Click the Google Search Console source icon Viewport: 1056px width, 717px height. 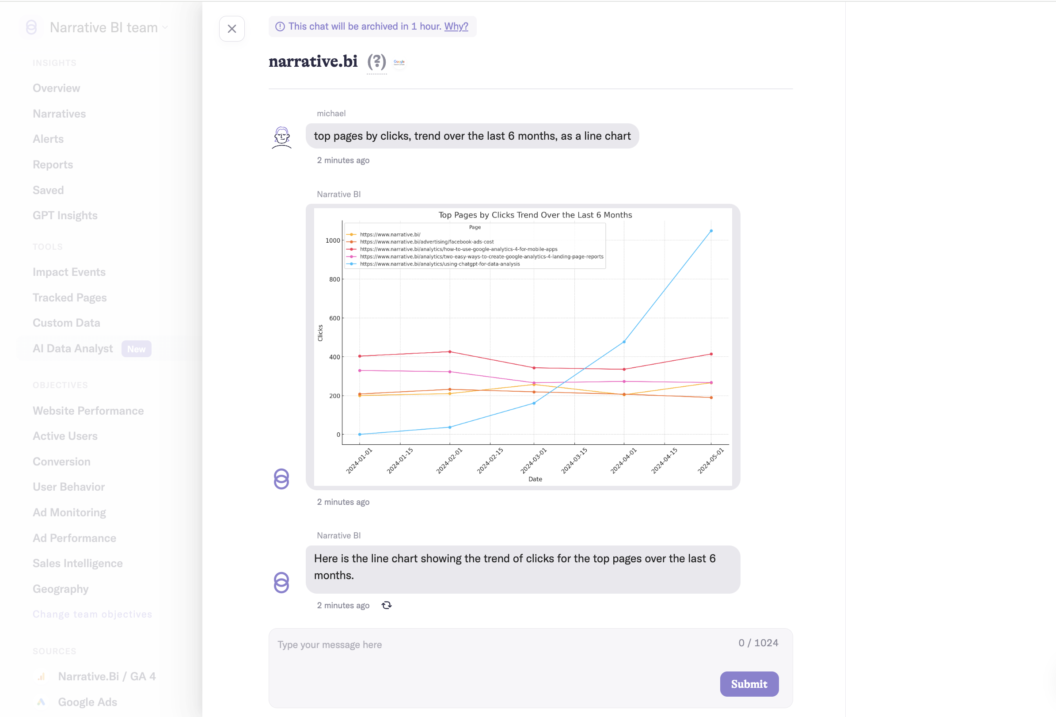pos(399,62)
